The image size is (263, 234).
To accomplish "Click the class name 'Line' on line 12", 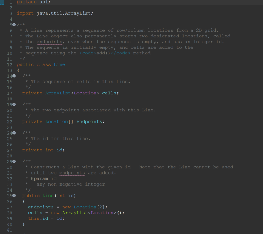I will (x=59, y=64).
